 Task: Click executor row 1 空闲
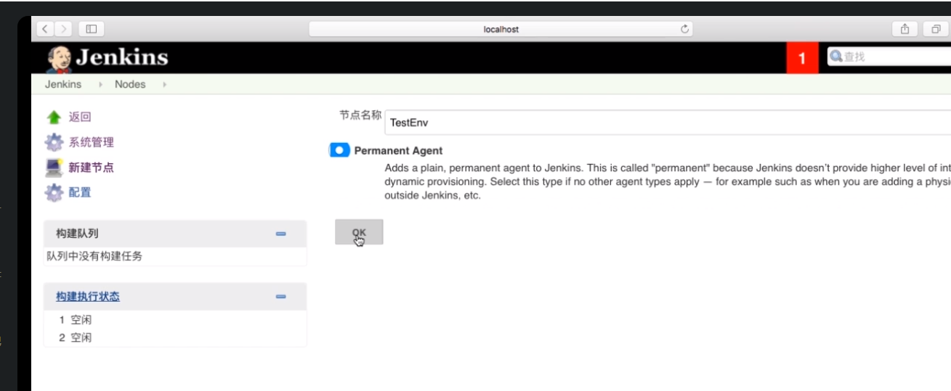(76, 320)
